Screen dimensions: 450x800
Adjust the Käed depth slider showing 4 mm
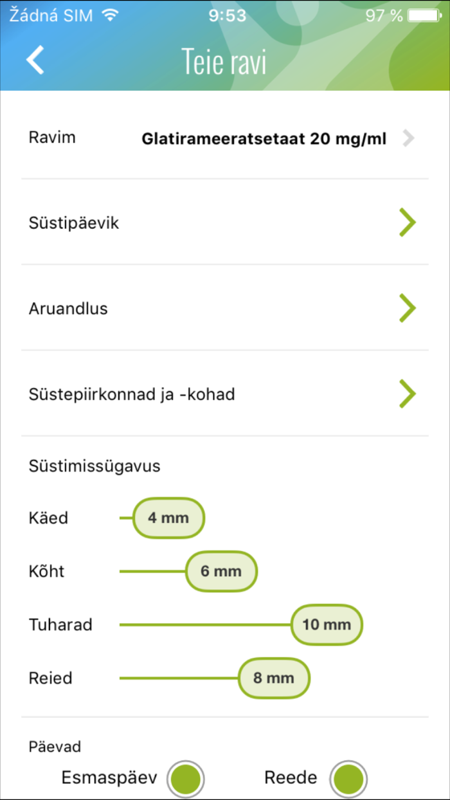coord(168,518)
